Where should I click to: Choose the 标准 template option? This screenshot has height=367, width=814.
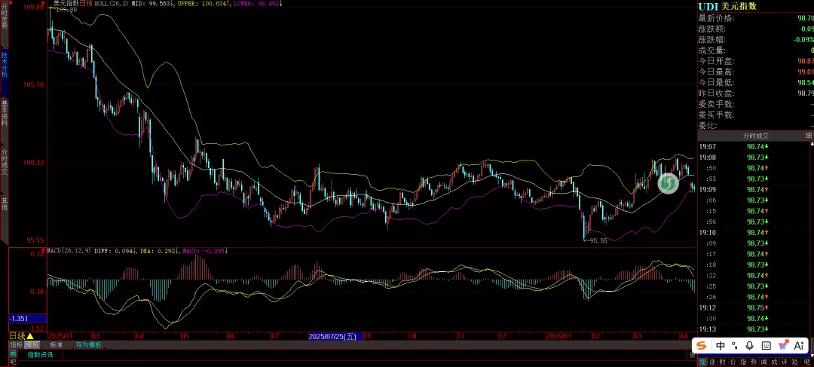click(x=56, y=344)
